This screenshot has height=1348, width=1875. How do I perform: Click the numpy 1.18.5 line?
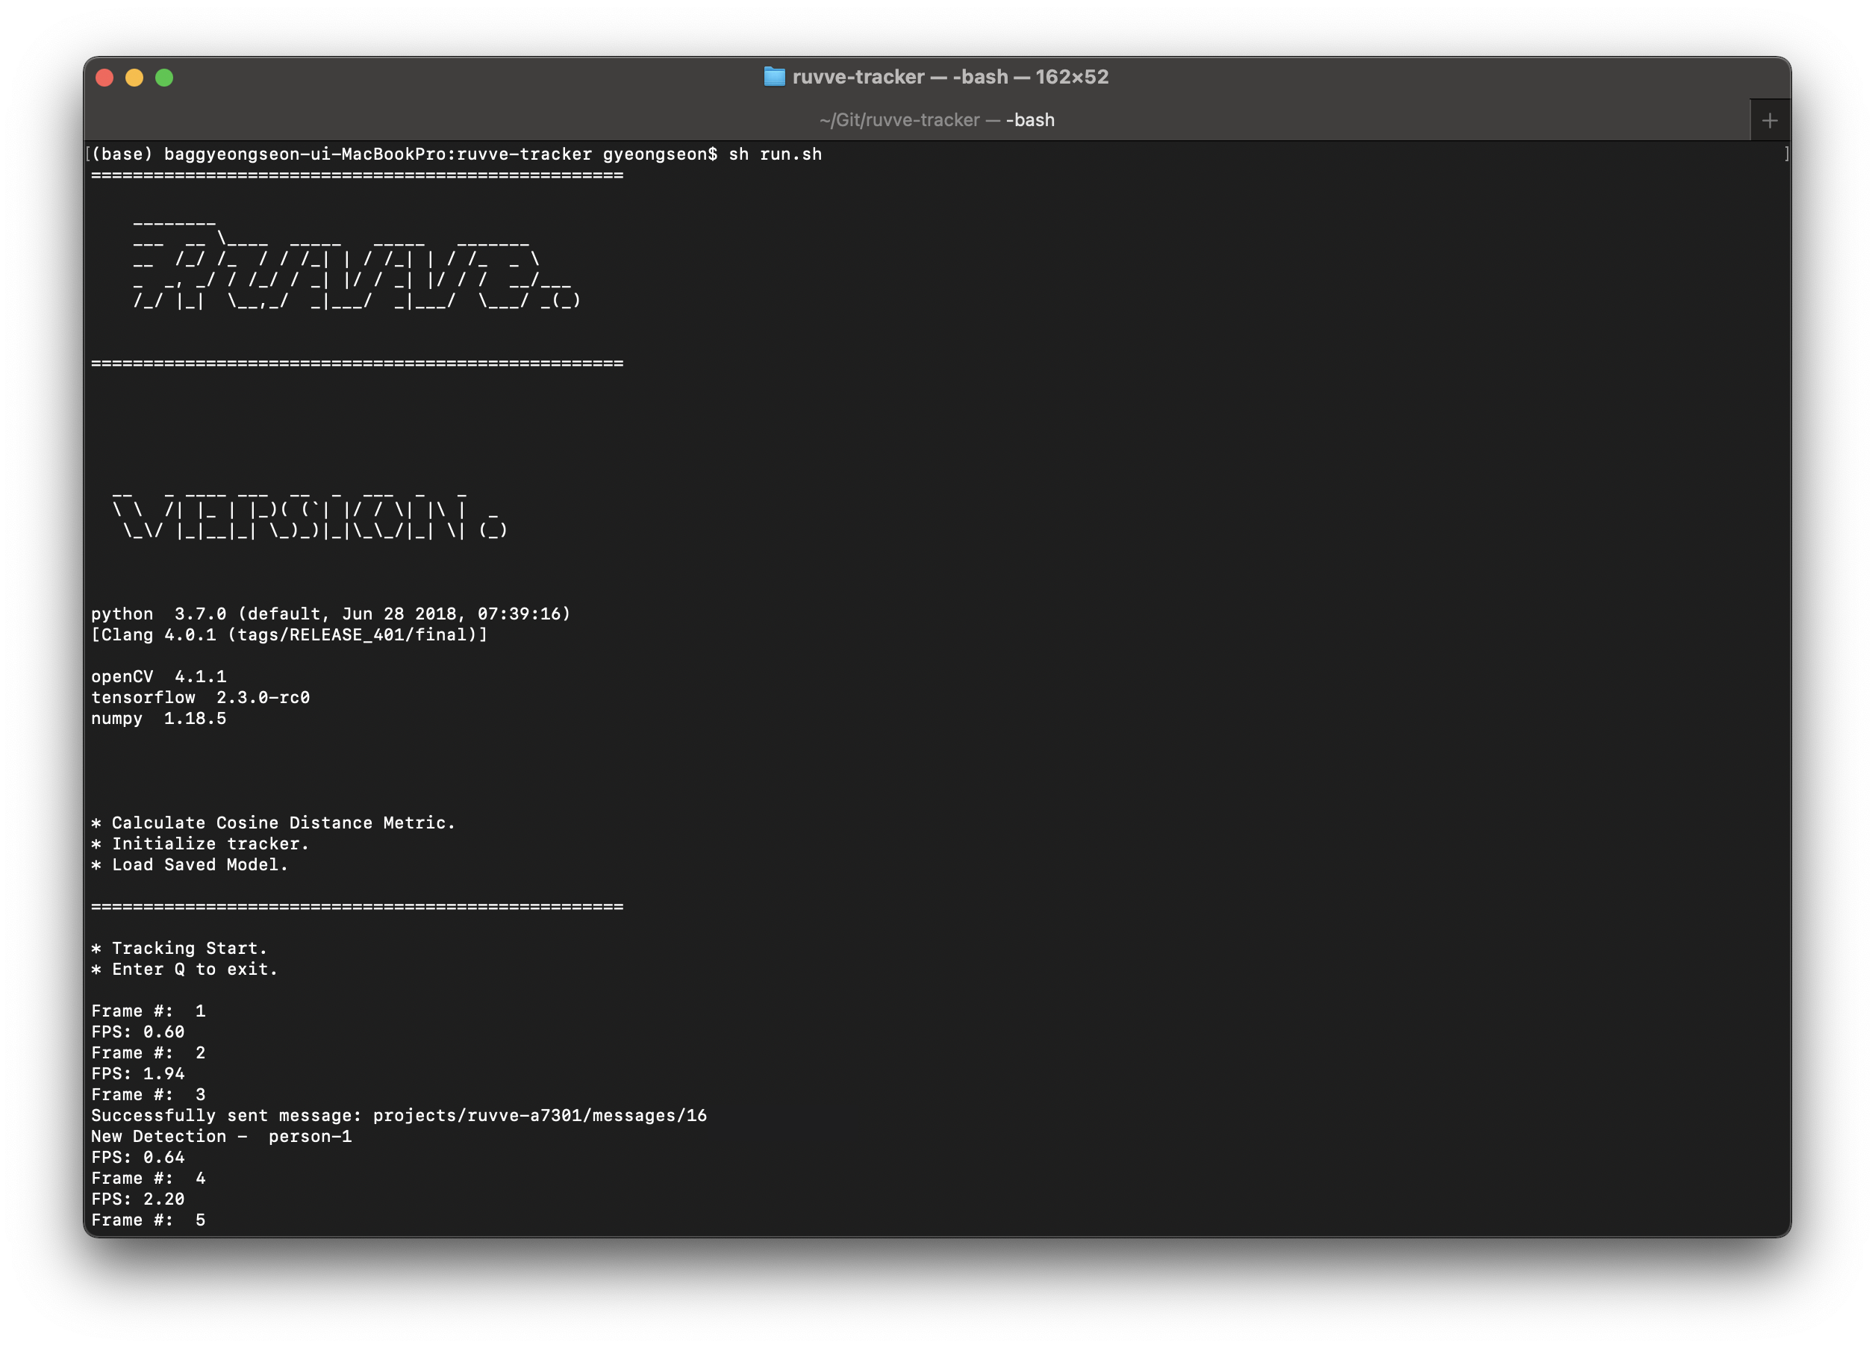(x=159, y=718)
